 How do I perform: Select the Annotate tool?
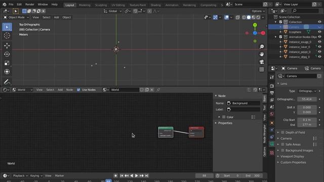7,82
